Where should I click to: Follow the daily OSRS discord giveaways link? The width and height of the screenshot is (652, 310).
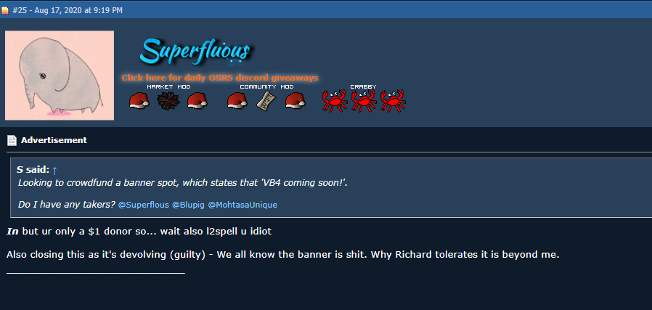[220, 78]
